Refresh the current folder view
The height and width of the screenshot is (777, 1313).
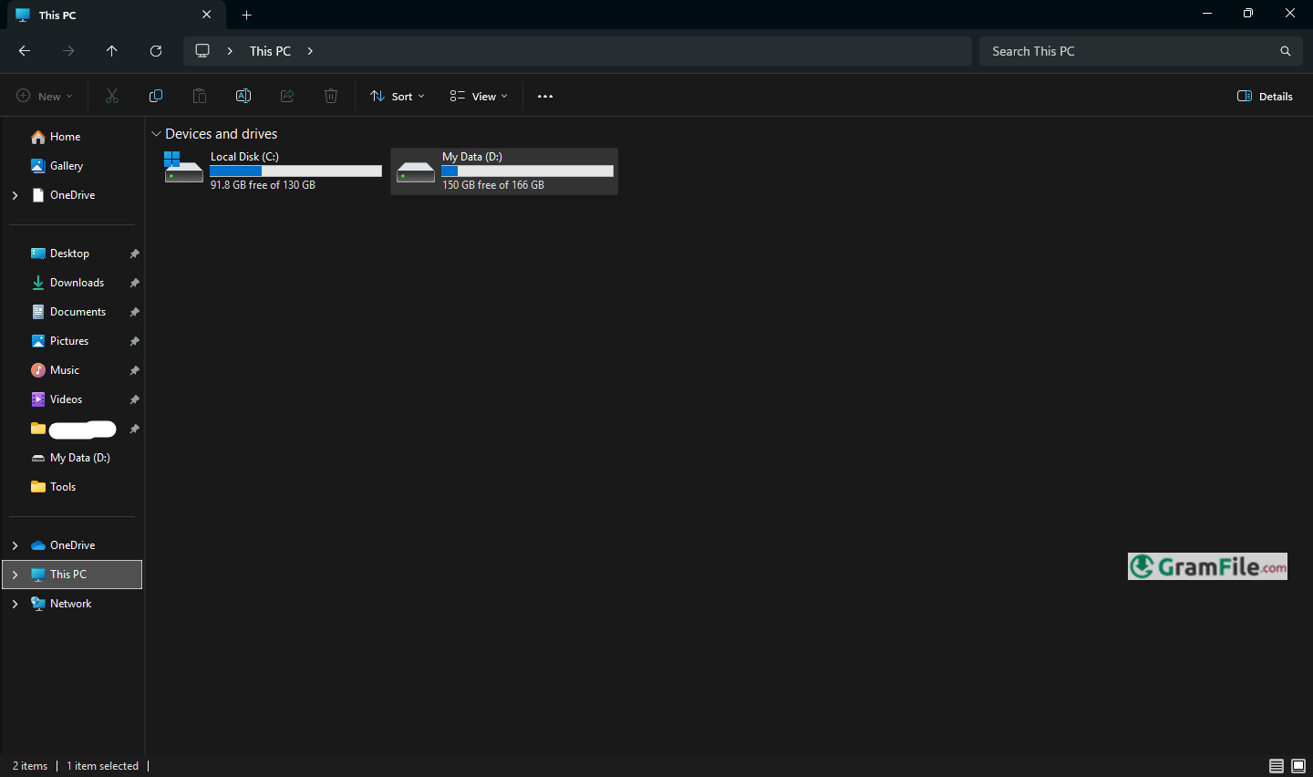(x=156, y=51)
